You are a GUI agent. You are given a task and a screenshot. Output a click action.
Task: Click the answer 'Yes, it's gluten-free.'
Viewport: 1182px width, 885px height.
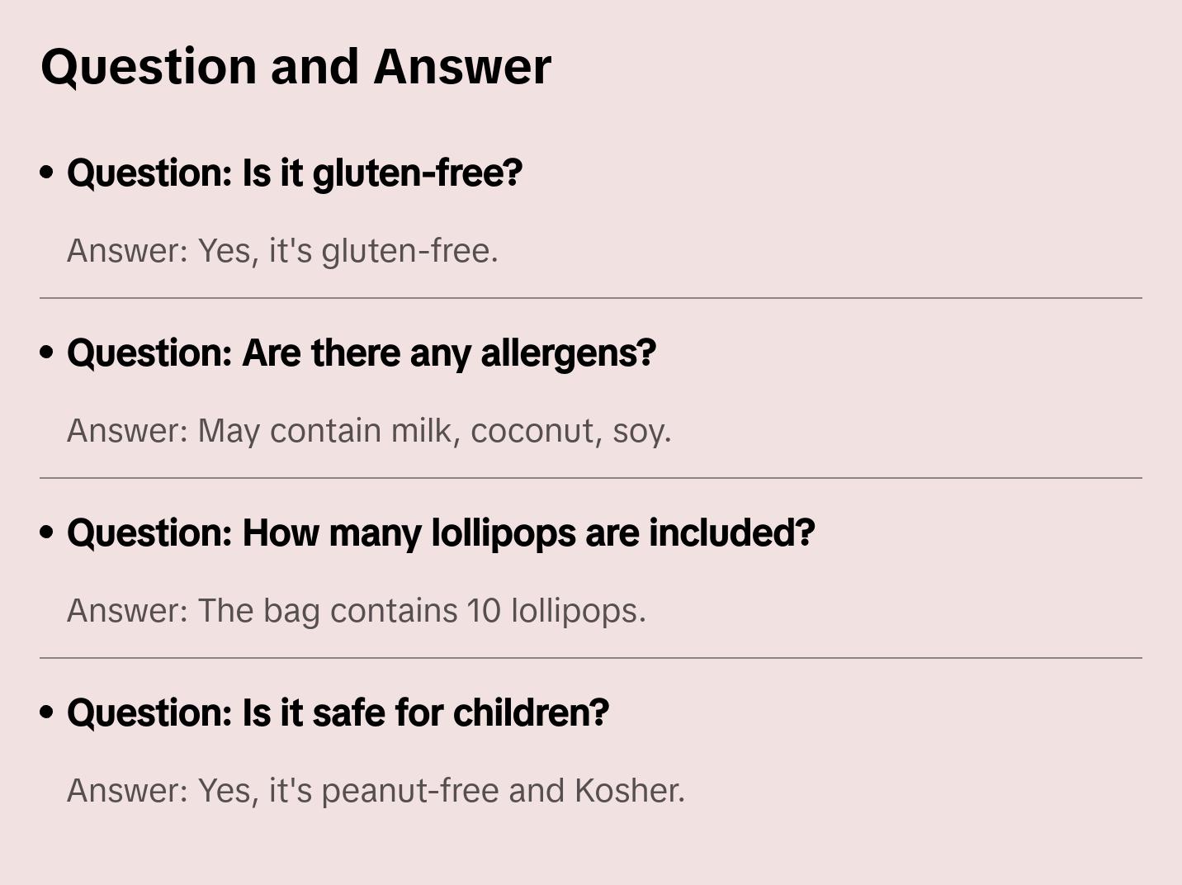coord(282,251)
